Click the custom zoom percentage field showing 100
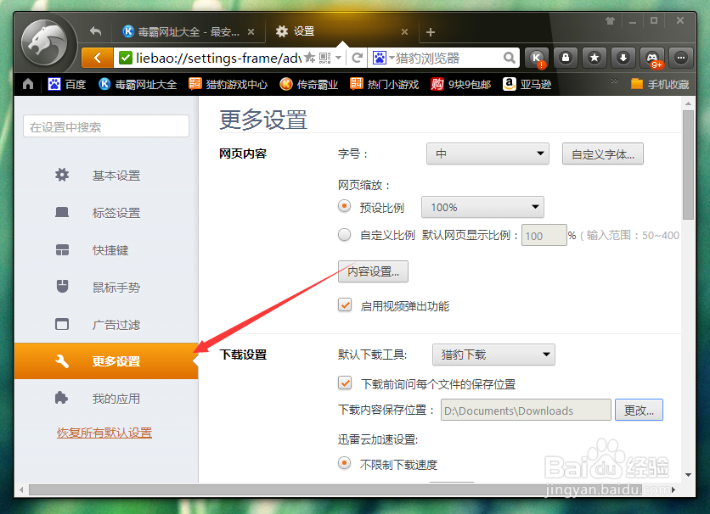710x514 pixels. 544,235
